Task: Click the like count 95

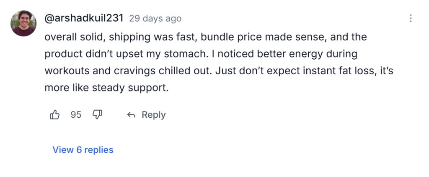Action: (x=76, y=115)
